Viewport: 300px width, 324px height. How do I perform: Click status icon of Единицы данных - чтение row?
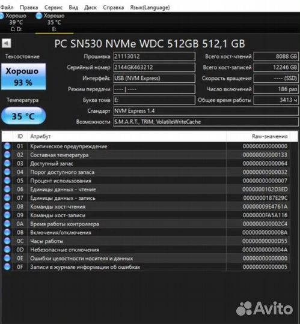pos(7,189)
